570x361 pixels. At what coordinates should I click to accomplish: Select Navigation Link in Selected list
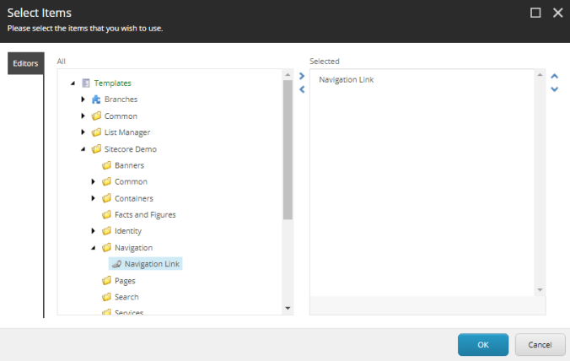[347, 80]
